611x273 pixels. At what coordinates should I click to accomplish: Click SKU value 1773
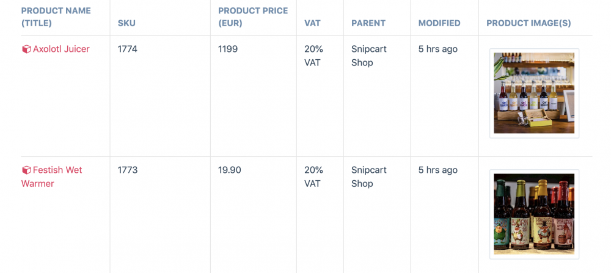coord(128,170)
